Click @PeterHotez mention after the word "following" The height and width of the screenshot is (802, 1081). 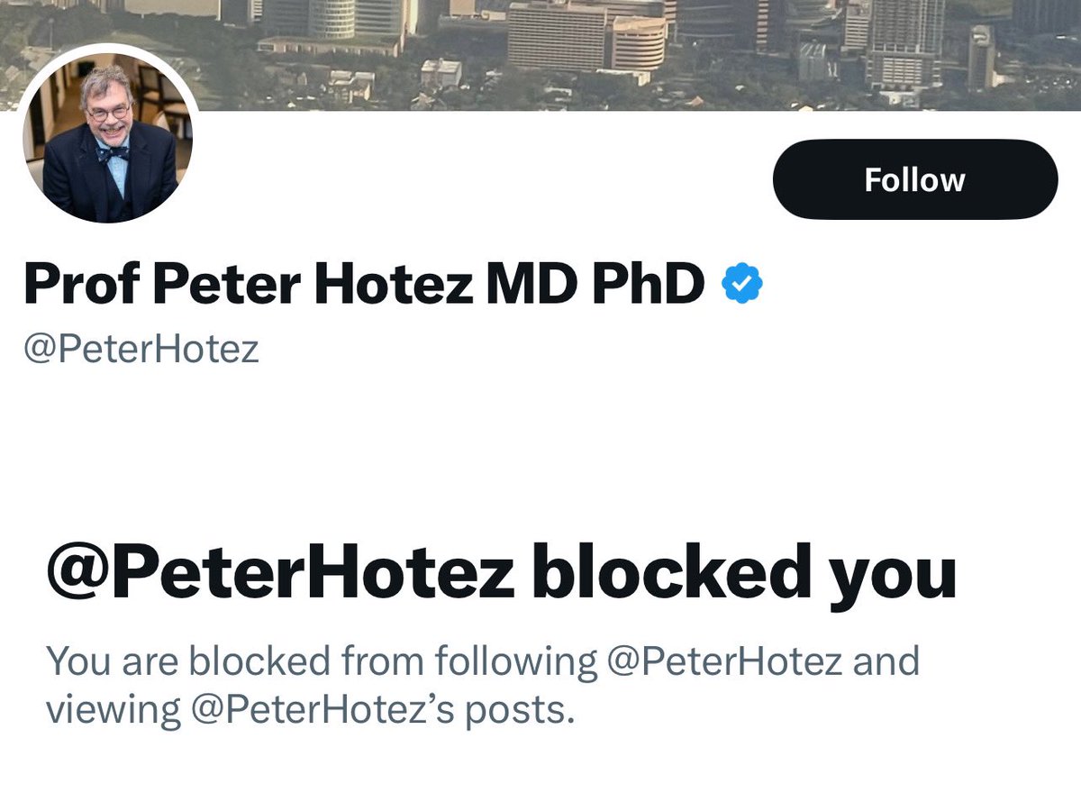click(726, 661)
